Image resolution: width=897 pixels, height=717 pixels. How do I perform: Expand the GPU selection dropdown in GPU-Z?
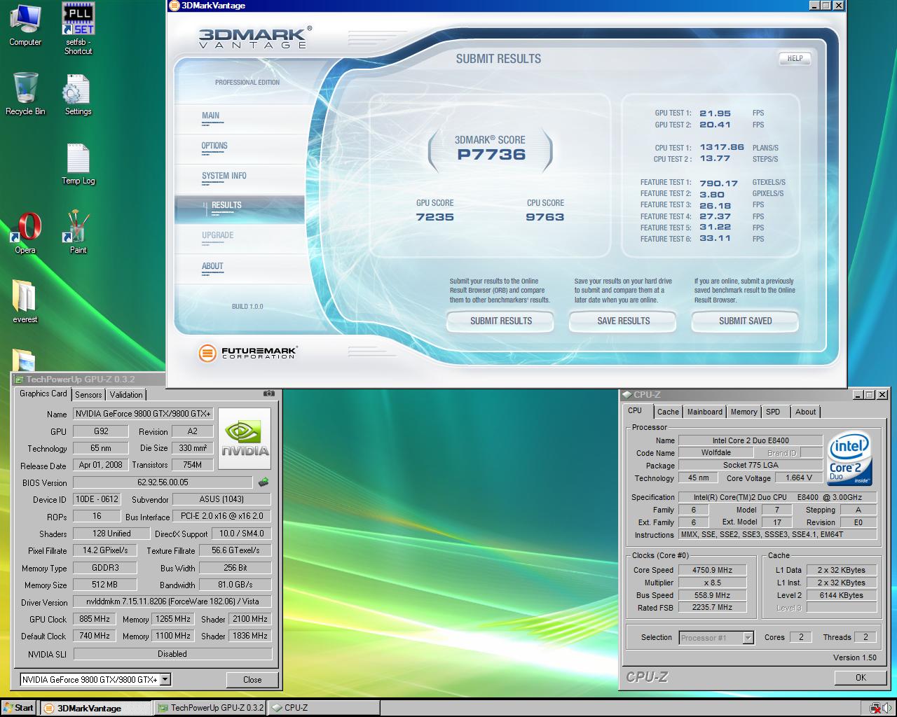165,679
